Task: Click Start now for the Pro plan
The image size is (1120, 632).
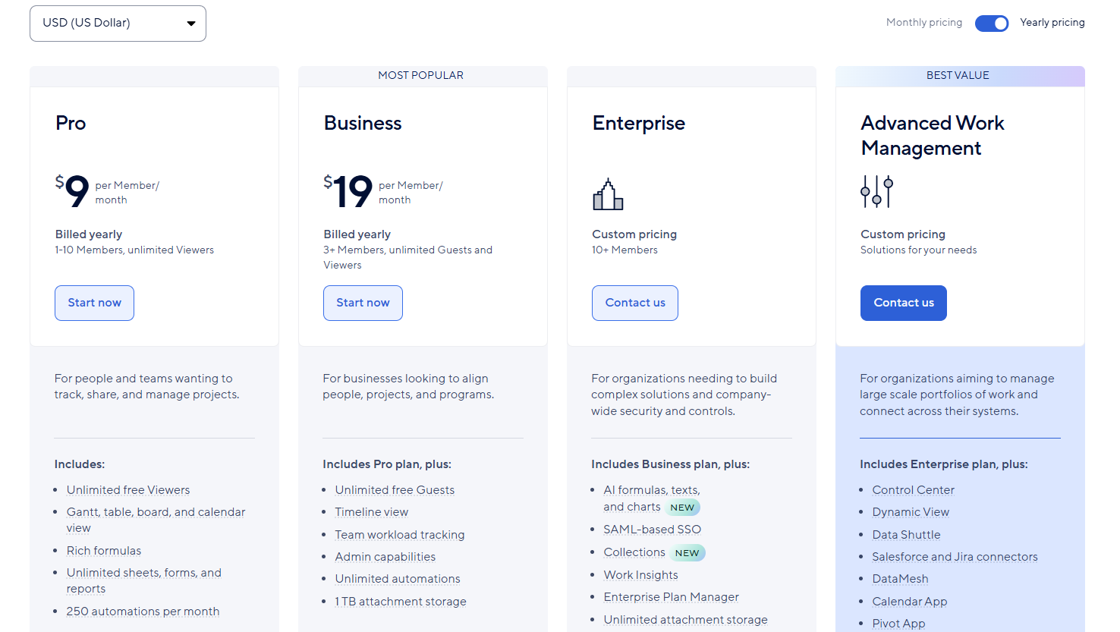Action: 94,303
